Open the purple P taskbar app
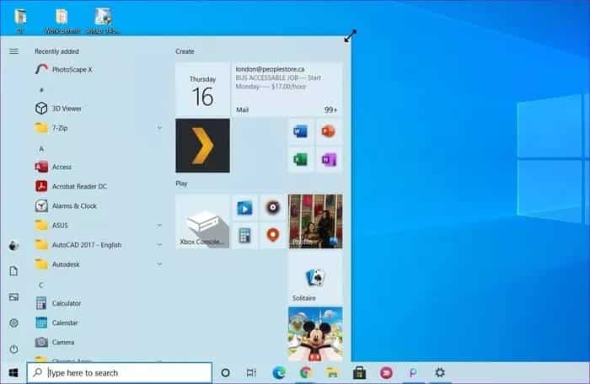The width and height of the screenshot is (590, 384). tap(413, 373)
